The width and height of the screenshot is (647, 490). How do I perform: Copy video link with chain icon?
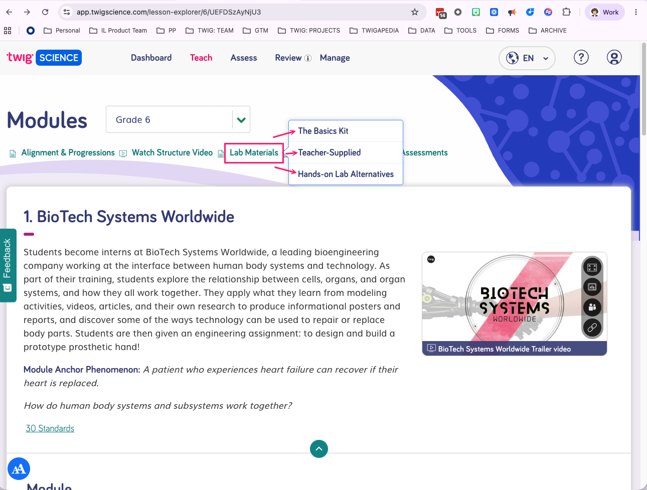point(592,328)
